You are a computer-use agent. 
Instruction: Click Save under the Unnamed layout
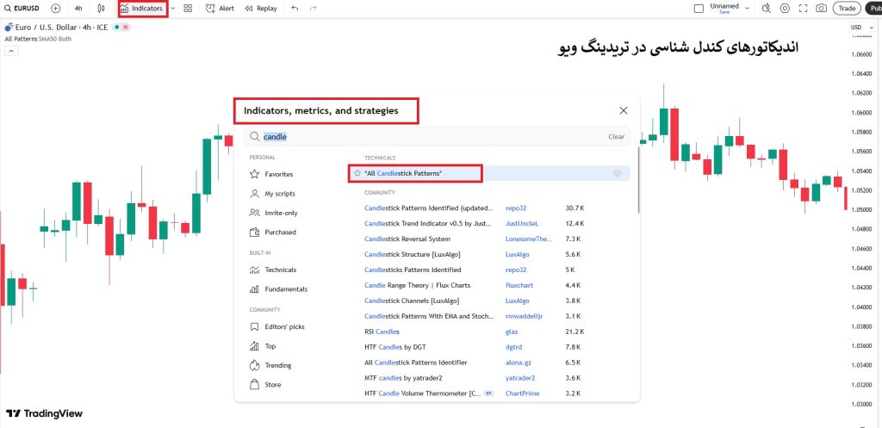point(724,12)
